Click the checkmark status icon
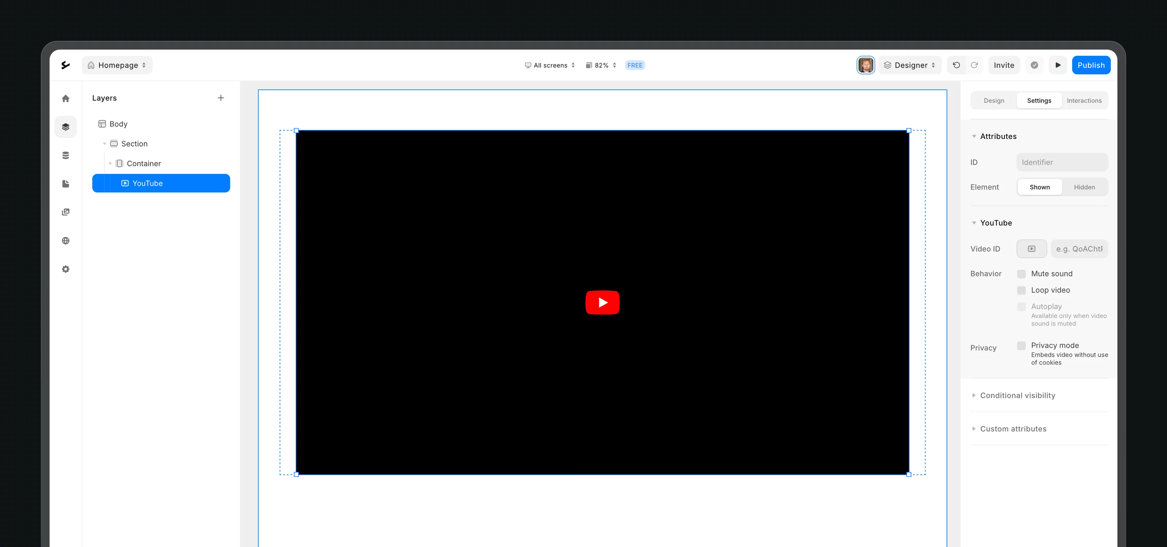The height and width of the screenshot is (547, 1167). pos(1034,65)
